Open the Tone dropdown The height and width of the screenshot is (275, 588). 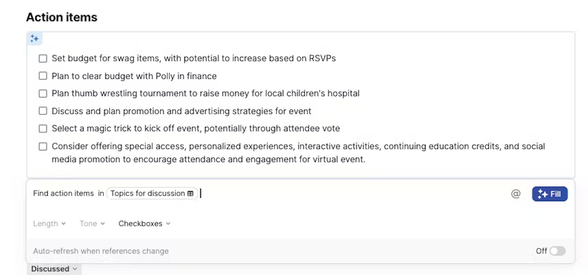click(x=92, y=224)
